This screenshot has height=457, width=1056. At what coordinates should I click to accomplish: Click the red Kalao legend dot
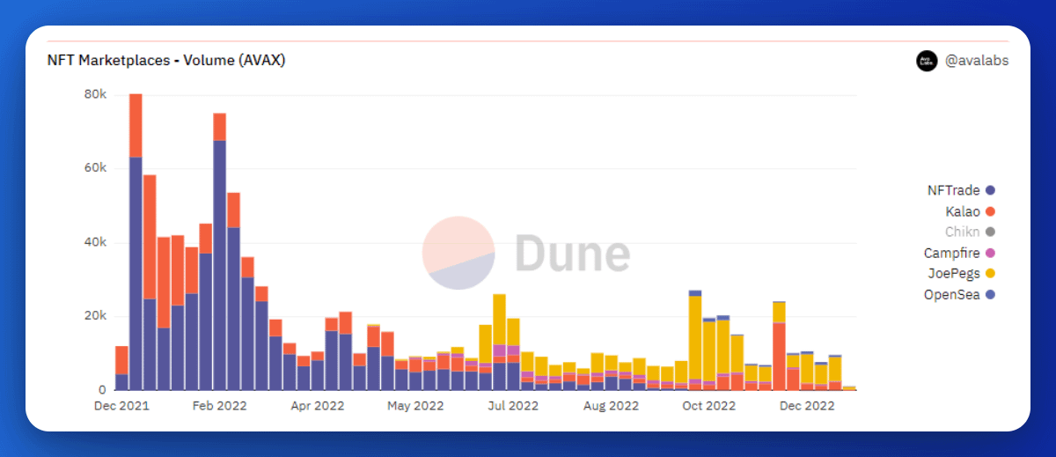click(x=990, y=211)
